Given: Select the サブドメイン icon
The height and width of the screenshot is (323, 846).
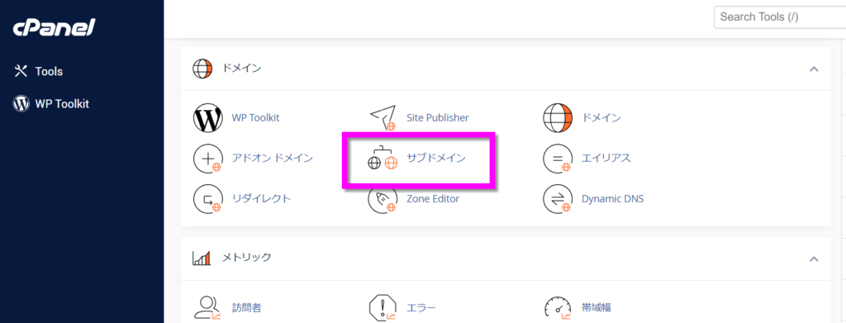Looking at the screenshot, I should 383,159.
